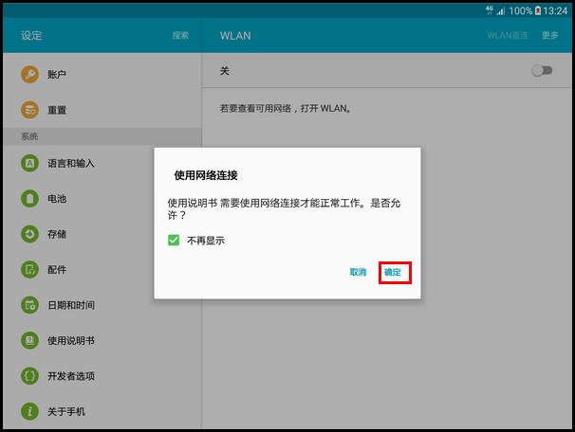The width and height of the screenshot is (575, 432).
Task: Tap the 语言和输入 icon
Action: 29,163
